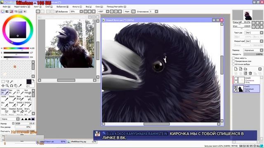264x148 pixels.
Task: Open the Фильтр menu
Action: pos(77,7)
